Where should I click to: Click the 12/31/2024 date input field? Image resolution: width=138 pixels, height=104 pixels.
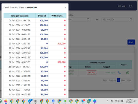pyautogui.click(x=117, y=19)
